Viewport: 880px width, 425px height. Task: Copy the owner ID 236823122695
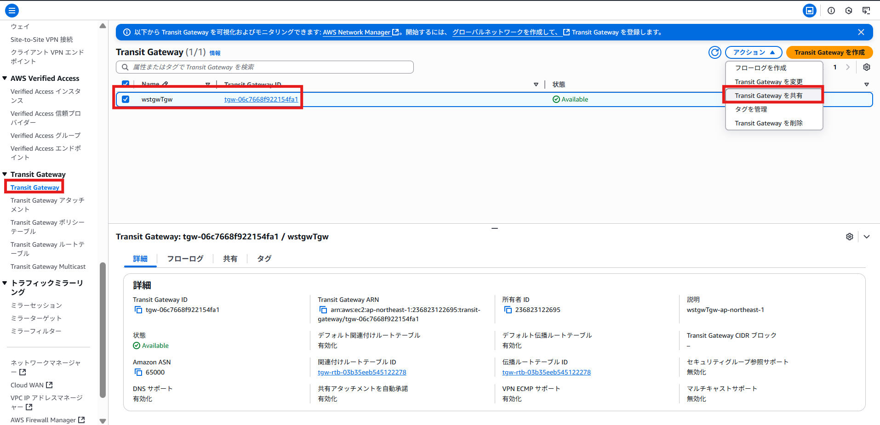508,310
